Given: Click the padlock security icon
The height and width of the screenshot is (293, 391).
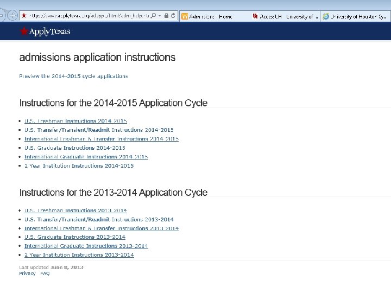Looking at the screenshot, I should tap(166, 16).
